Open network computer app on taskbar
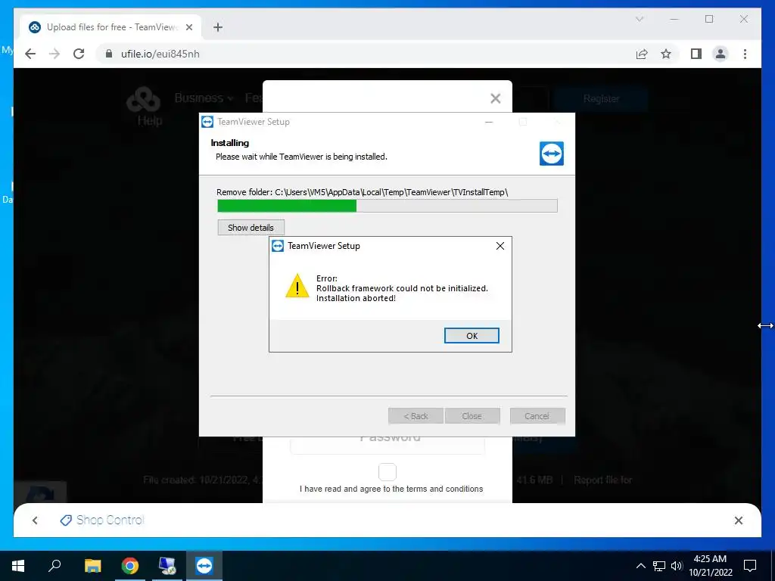The image size is (775, 581). tap(167, 565)
